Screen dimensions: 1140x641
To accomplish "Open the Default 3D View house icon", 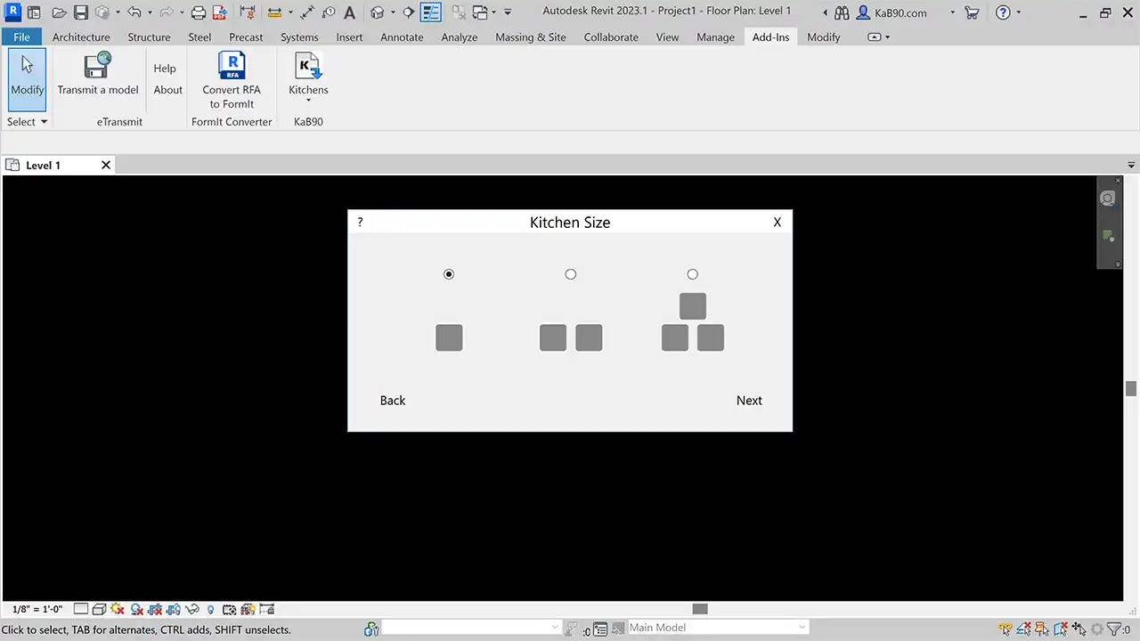I will (x=378, y=12).
